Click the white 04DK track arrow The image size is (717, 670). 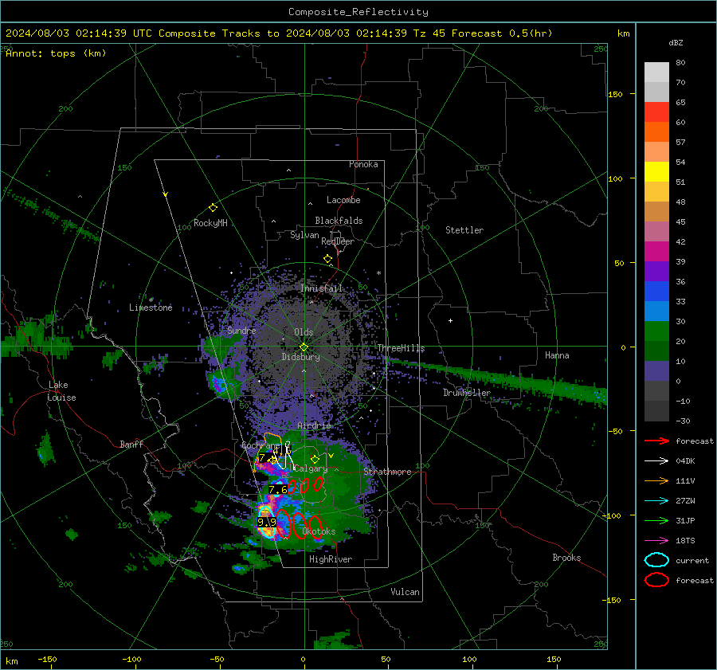click(656, 461)
